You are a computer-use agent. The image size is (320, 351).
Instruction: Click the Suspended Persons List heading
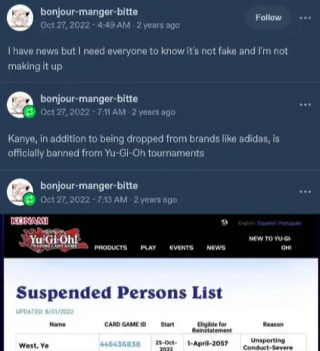point(119,293)
